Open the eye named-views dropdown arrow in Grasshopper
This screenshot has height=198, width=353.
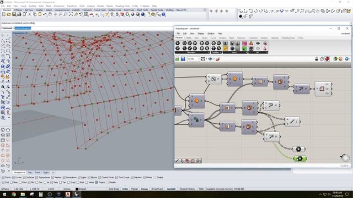(214, 59)
